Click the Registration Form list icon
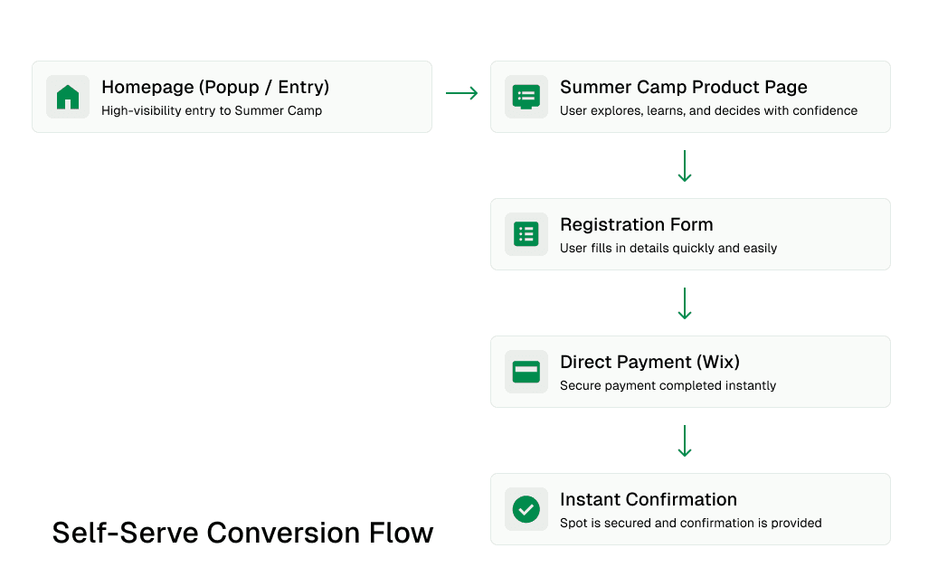 (x=526, y=234)
